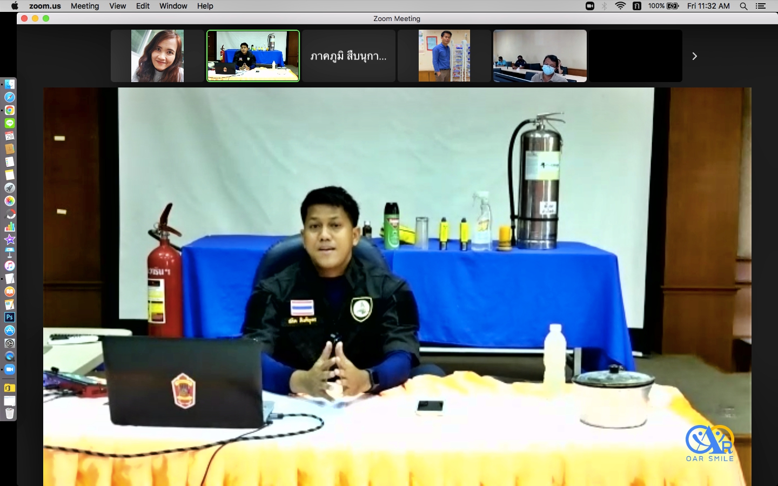Open the Apple menu
The image size is (778, 486).
pyautogui.click(x=15, y=6)
